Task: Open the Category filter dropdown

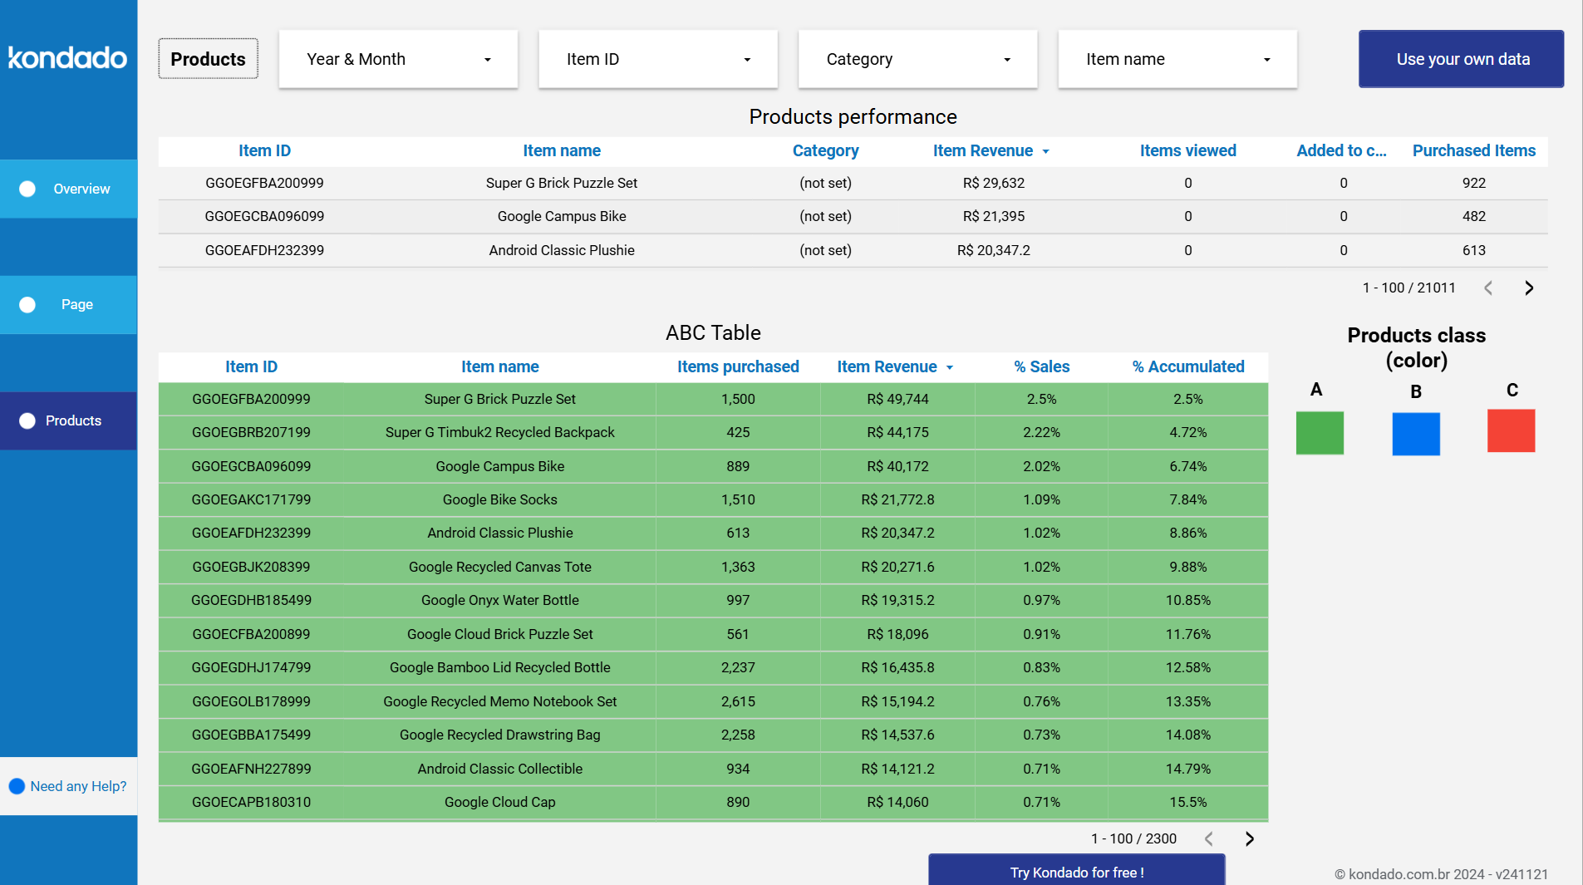Action: pos(917,59)
